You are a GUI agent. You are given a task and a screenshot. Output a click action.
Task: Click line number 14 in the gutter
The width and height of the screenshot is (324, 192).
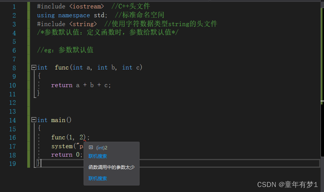tap(12, 120)
